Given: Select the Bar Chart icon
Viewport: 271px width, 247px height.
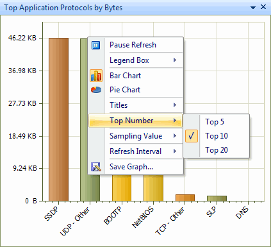Looking at the screenshot, I should tap(96, 76).
